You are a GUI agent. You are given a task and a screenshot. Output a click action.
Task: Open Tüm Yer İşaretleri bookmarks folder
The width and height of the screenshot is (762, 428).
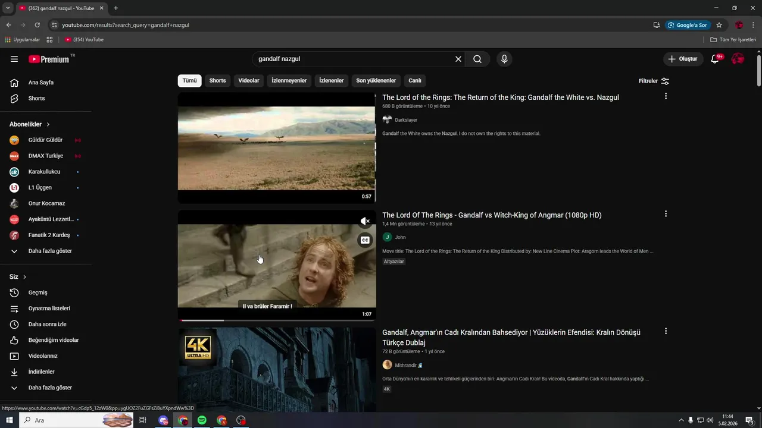(733, 40)
